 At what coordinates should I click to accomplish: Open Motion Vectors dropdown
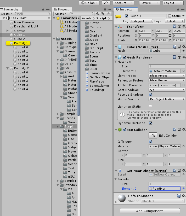167,99
